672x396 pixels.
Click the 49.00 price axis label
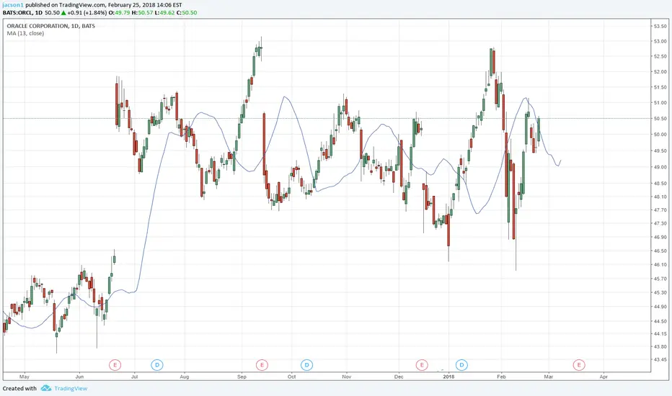coord(660,167)
